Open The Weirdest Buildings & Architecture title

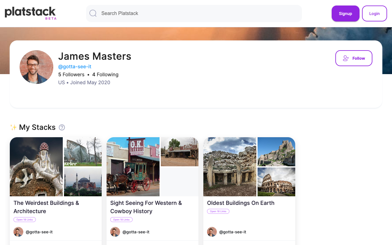point(46,207)
